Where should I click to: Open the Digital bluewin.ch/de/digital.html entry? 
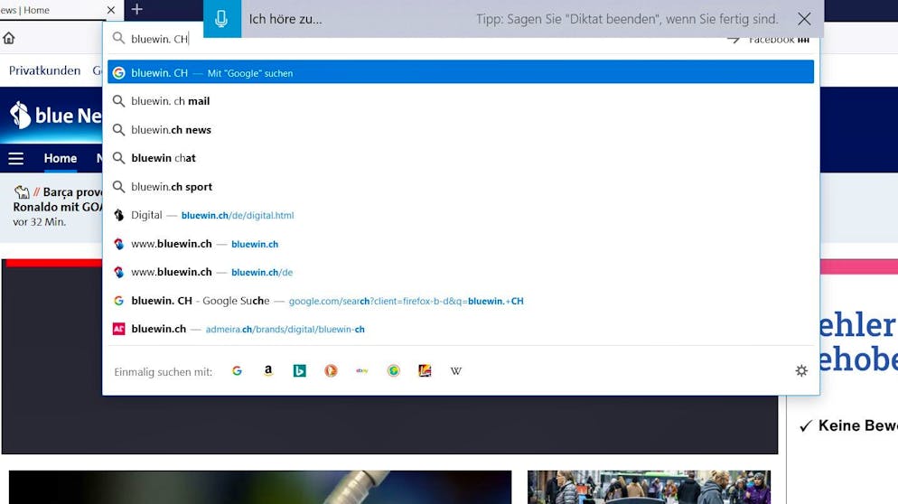click(x=461, y=215)
